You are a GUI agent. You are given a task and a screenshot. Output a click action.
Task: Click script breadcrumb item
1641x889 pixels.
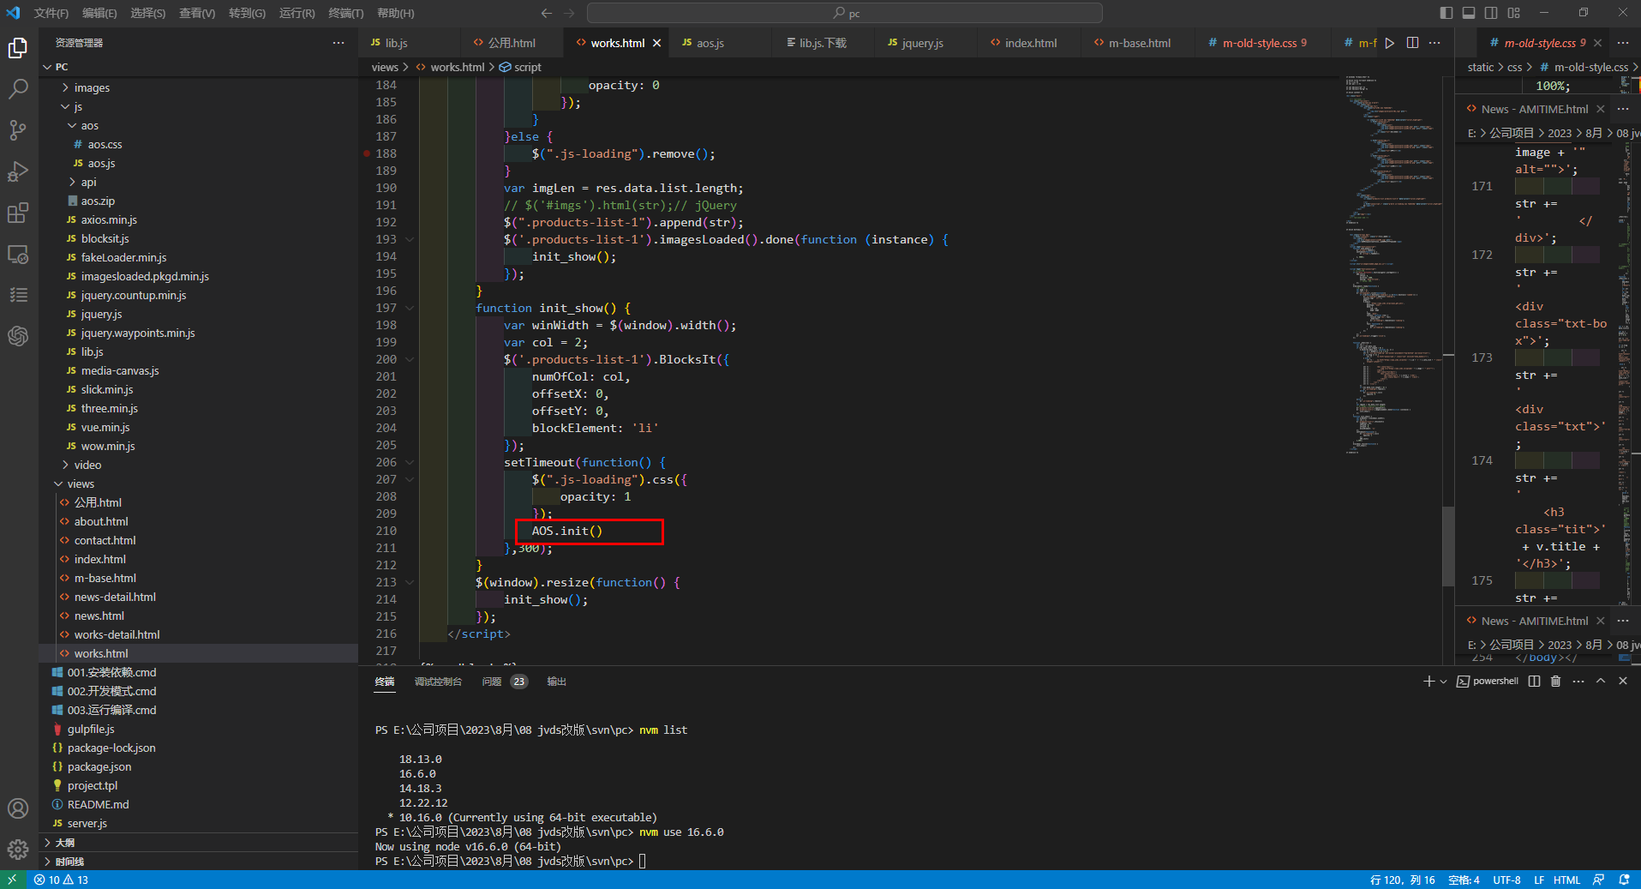520,67
